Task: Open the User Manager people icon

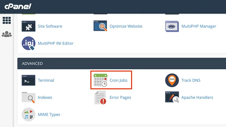Action: click(7, 34)
